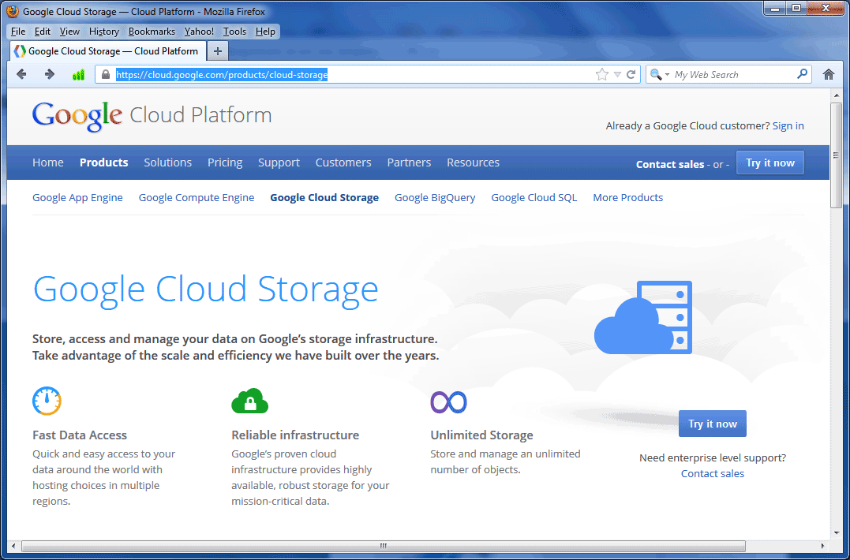The image size is (850, 560).
Task: Open the History menu
Action: tap(104, 32)
